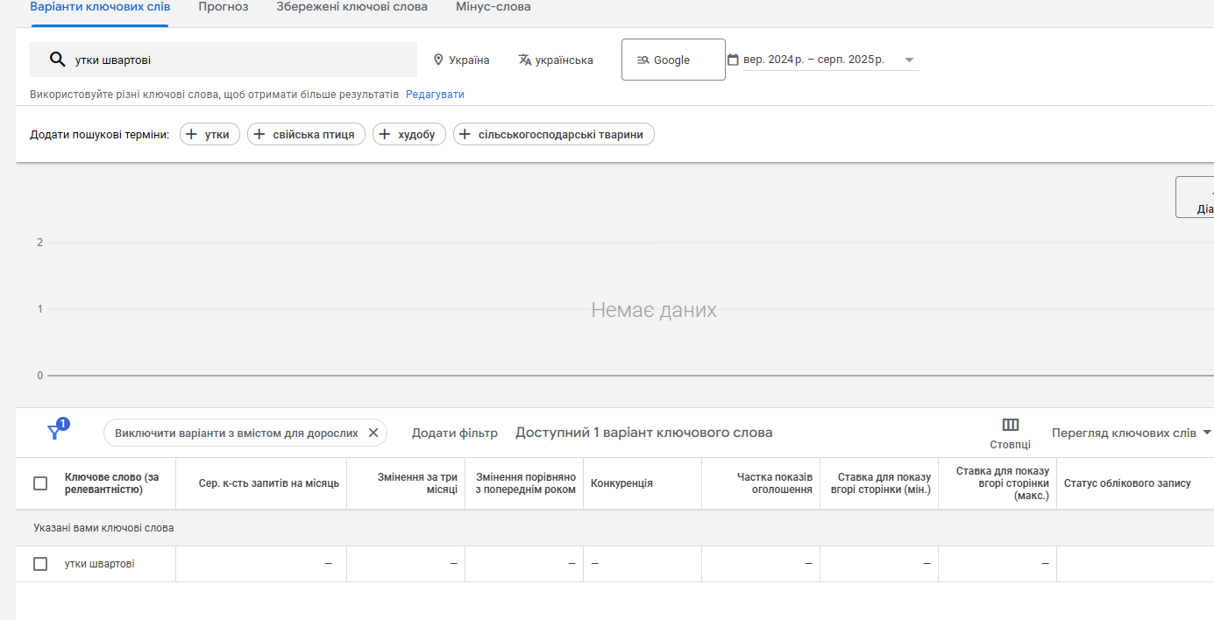
Task: Click the Указані вами ключові слова row
Action: click(614, 528)
